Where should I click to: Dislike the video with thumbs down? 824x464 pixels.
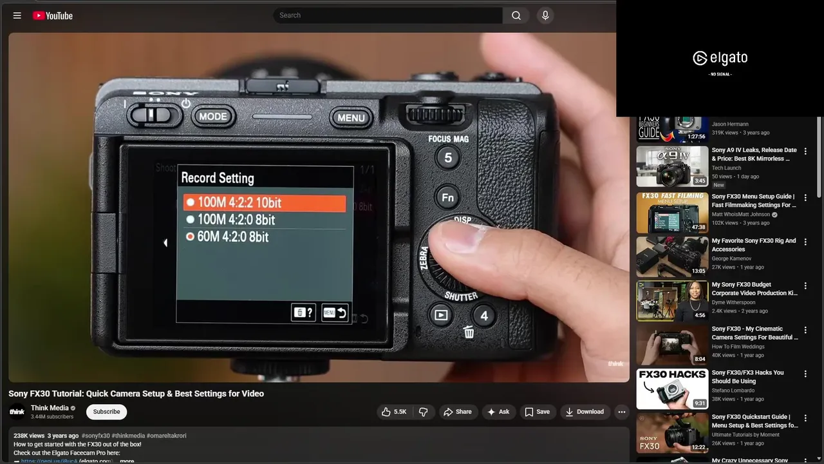[424, 412]
